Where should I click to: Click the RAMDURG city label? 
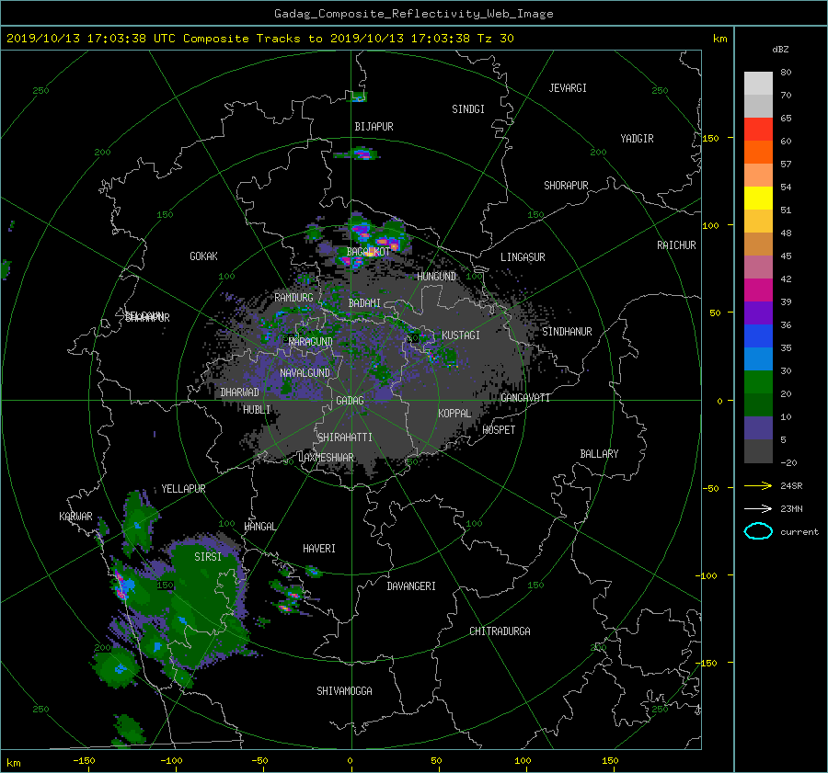click(x=293, y=298)
